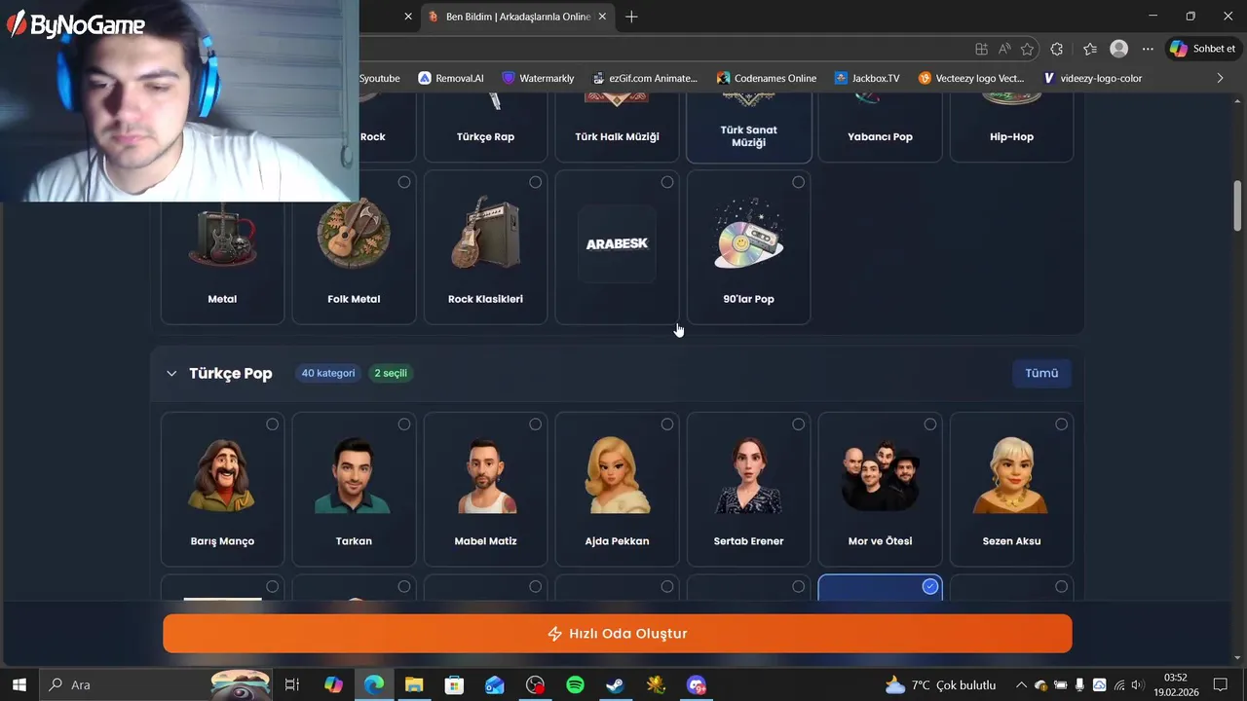This screenshot has height=701, width=1247.
Task: Open Spotify from the taskbar
Action: [575, 685]
